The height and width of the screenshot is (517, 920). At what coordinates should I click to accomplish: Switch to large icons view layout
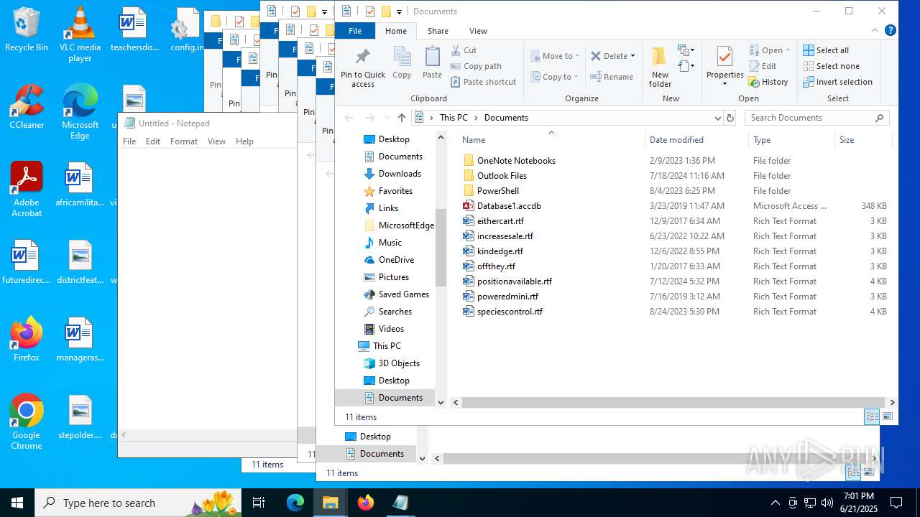(888, 417)
